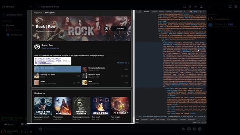Expand the VK Музыка server name dropdown
The image size is (240, 135).
point(31,7)
